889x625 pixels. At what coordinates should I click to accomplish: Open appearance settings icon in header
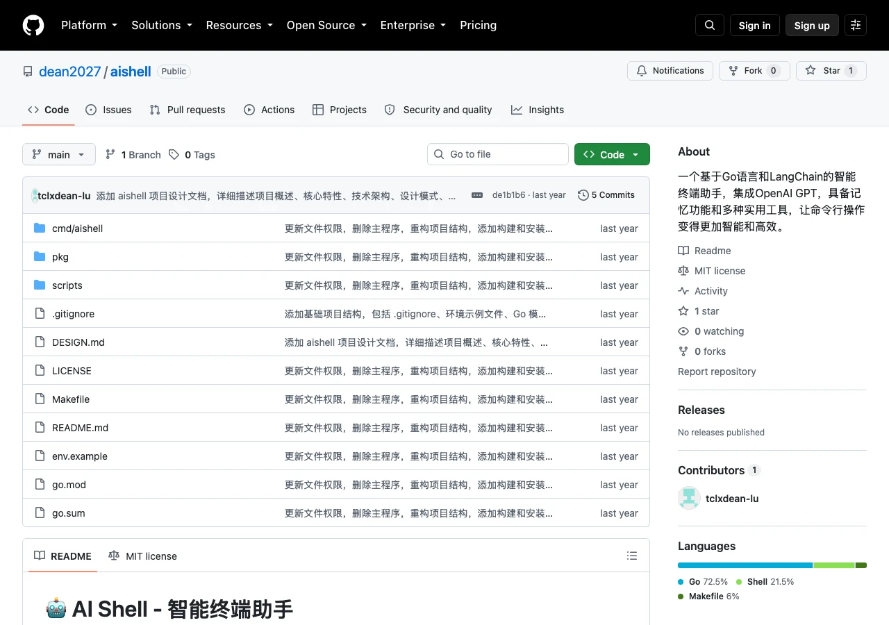tap(856, 25)
